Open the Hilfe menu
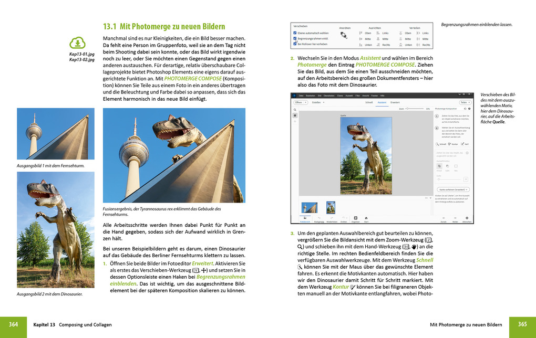This screenshot has width=536, height=338. (382, 96)
